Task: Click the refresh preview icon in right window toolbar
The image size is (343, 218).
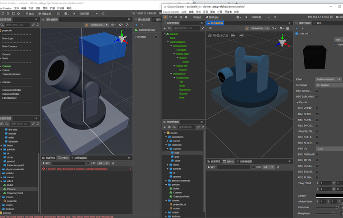Action: 275,17
